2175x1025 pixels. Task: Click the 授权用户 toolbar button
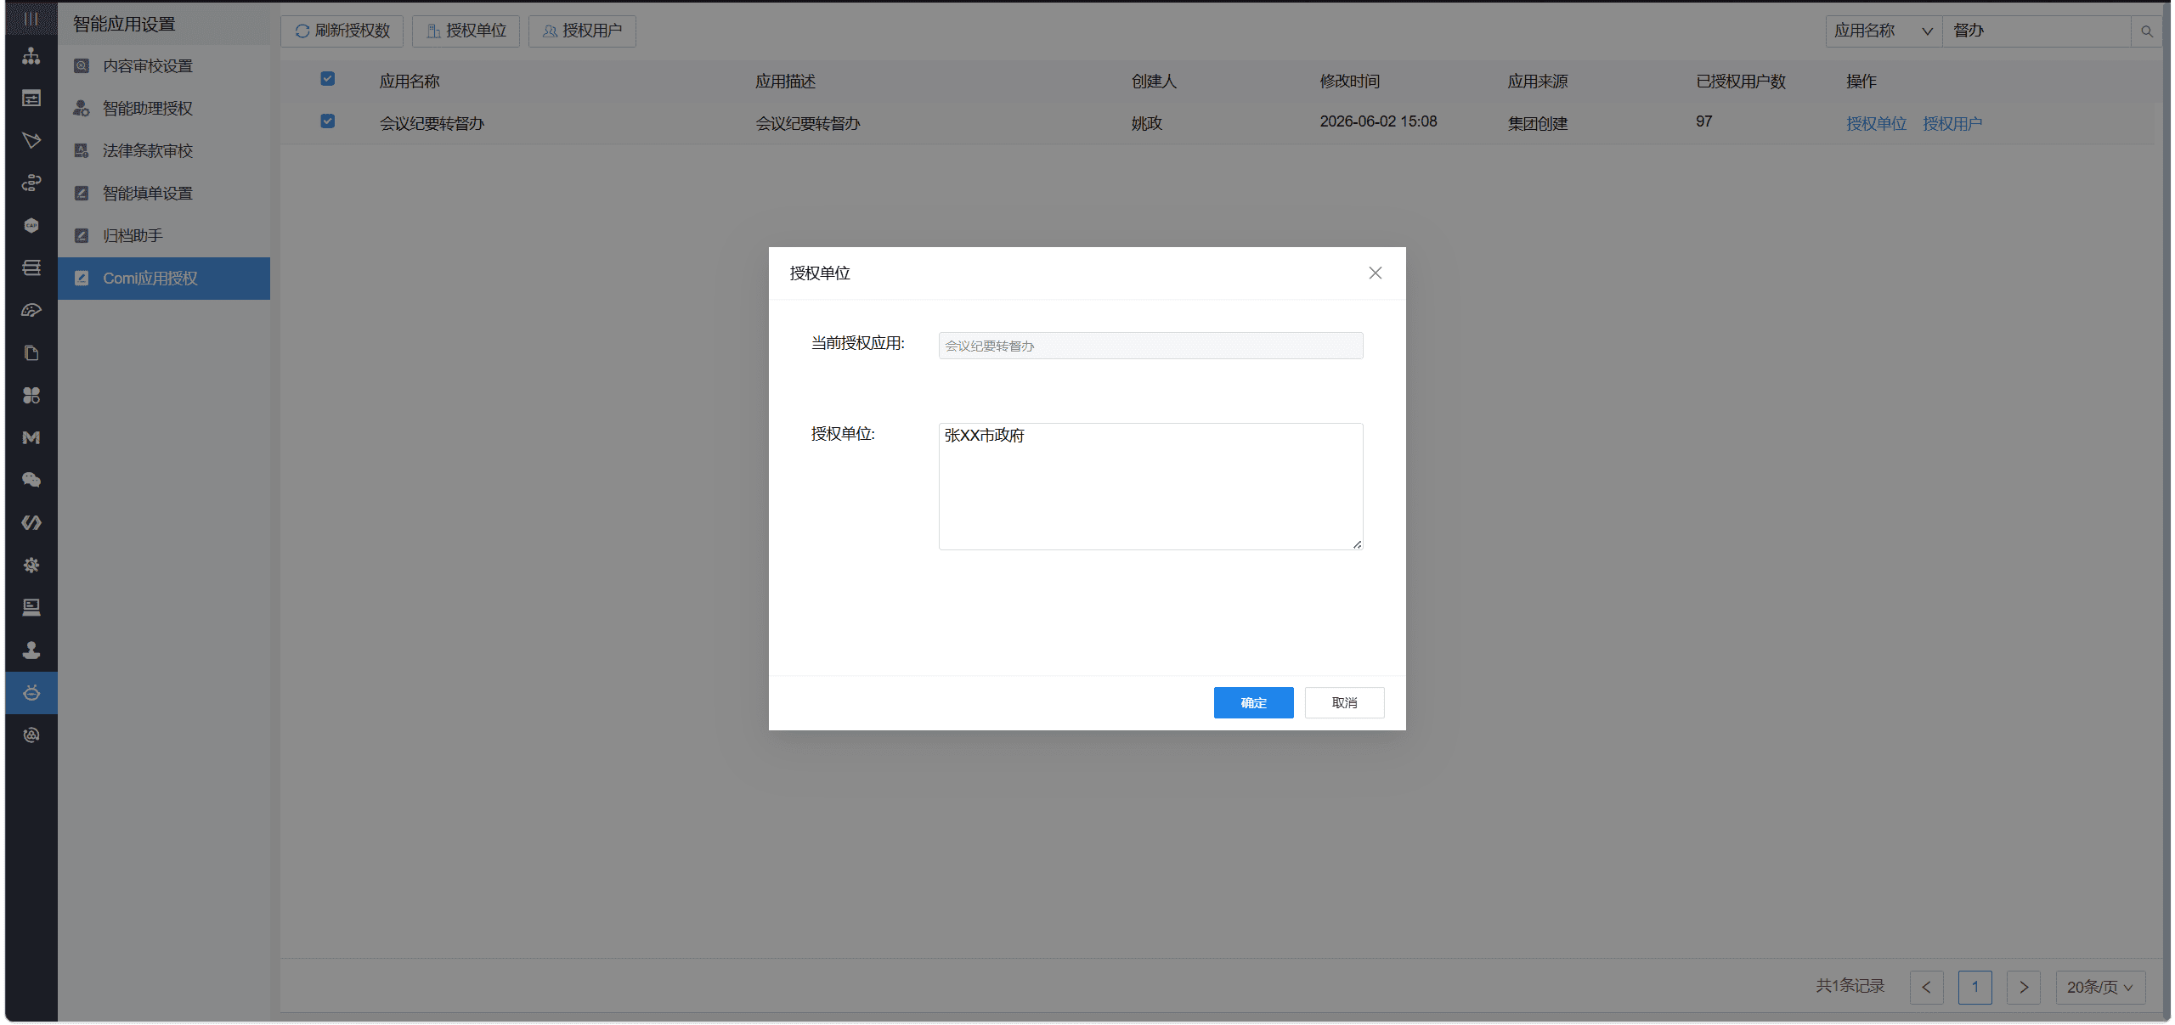click(x=582, y=31)
